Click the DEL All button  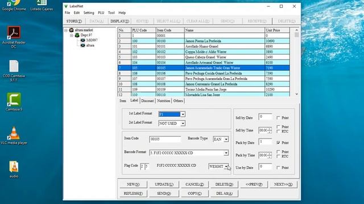pyautogui.click(x=224, y=194)
